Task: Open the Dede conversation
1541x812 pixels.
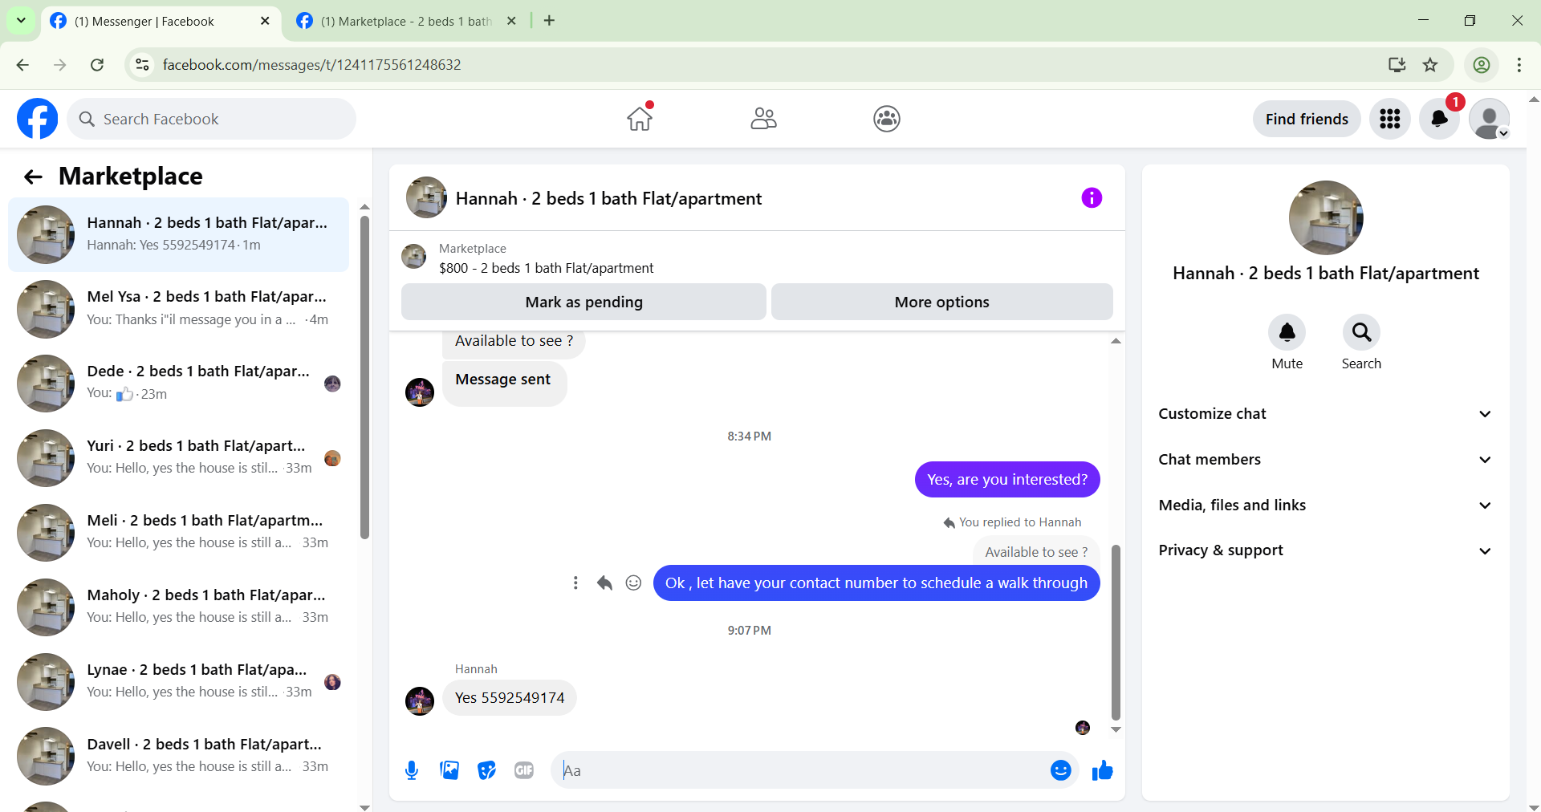Action: (x=178, y=384)
